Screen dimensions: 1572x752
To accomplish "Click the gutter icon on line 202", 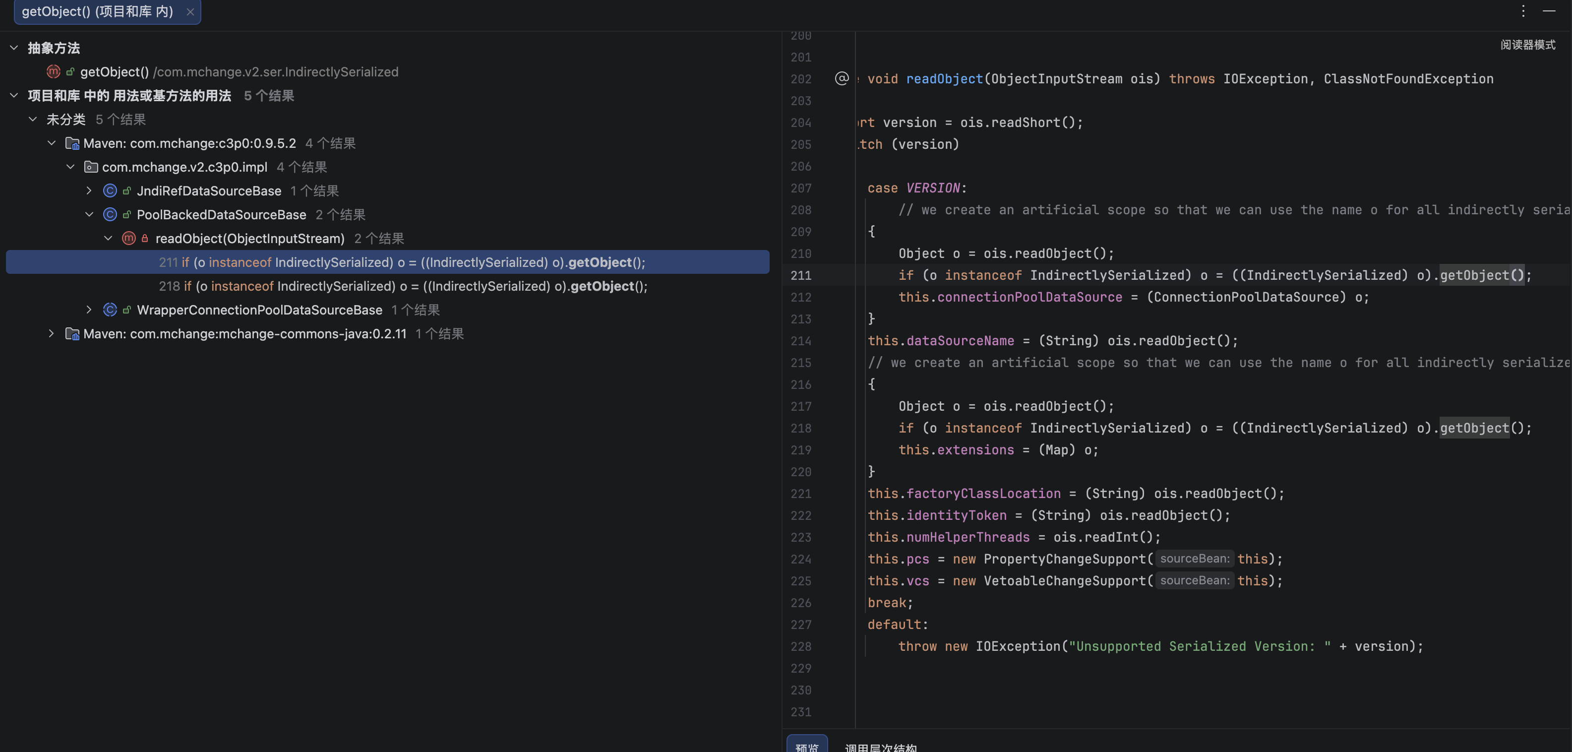I will 842,78.
